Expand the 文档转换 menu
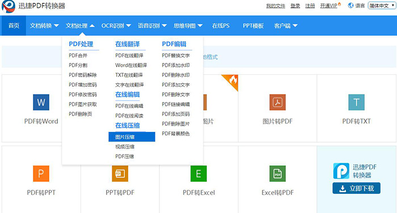 44,25
